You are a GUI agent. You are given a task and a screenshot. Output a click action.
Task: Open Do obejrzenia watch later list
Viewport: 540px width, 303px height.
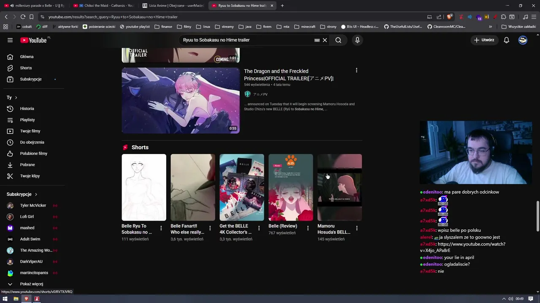pyautogui.click(x=33, y=142)
